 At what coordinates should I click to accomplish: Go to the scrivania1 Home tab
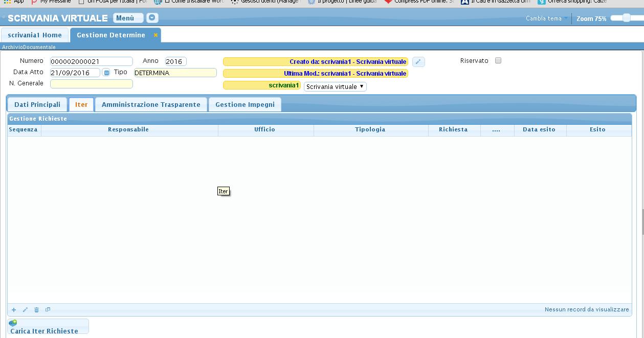click(35, 35)
